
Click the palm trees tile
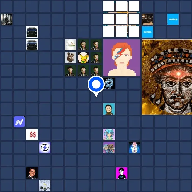click(45, 186)
